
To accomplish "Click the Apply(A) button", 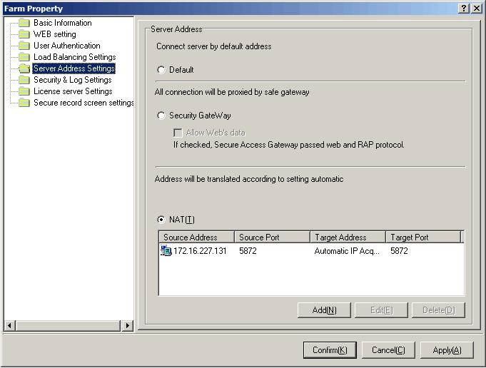I will [x=447, y=350].
